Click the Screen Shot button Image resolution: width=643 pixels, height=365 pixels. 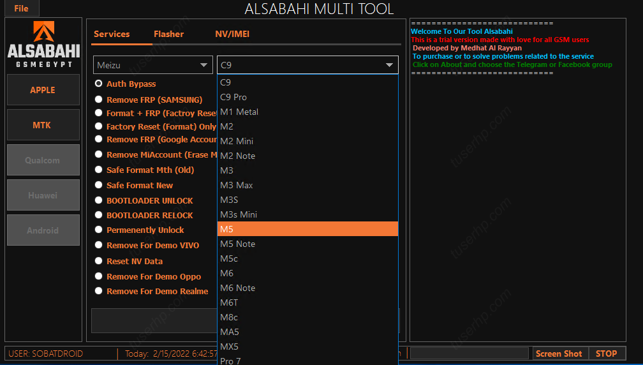tap(559, 354)
